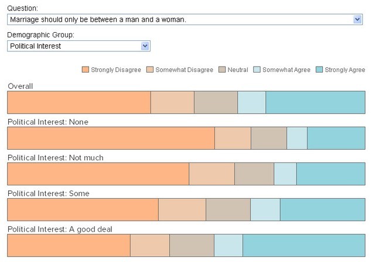This screenshot has width=372, height=262.
Task: Click Some group's Neutral segment
Action: [x=228, y=209]
